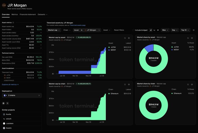Open the Day granularity dropdown
The width and height of the screenshot is (198, 133).
point(175,30)
